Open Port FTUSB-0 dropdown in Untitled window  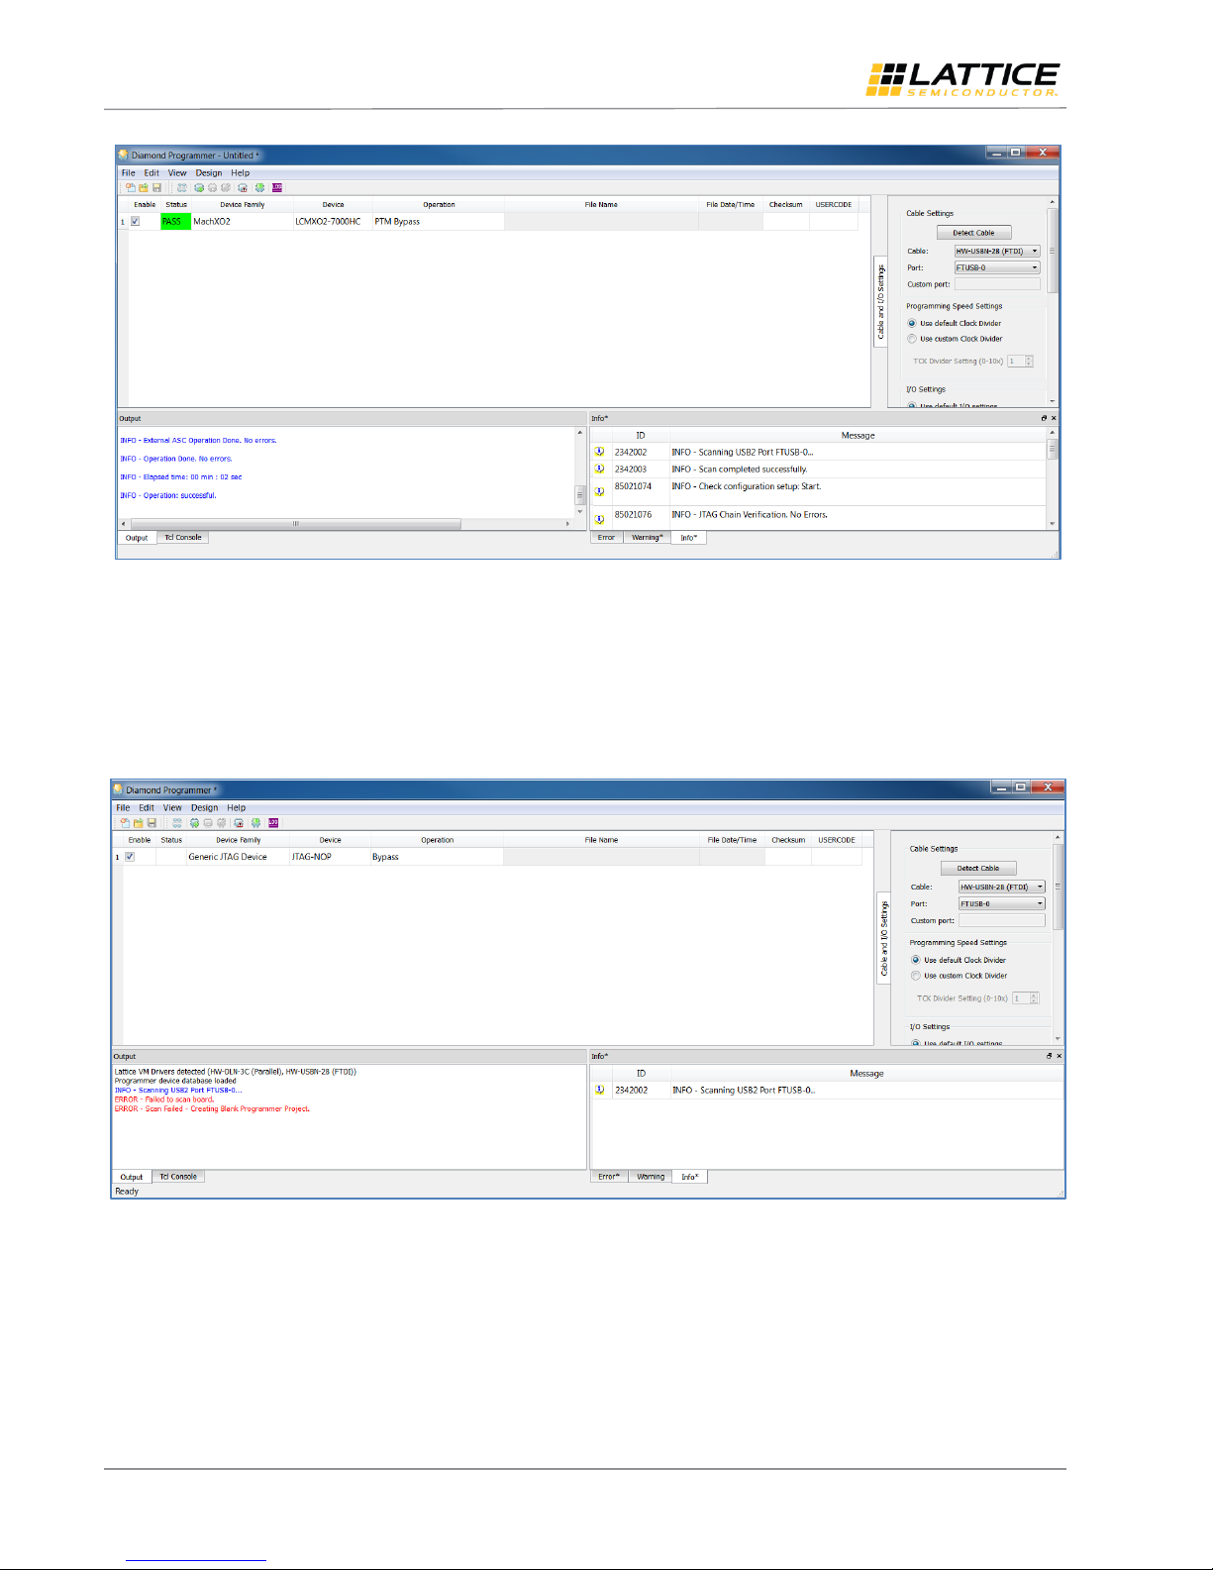[x=997, y=267]
